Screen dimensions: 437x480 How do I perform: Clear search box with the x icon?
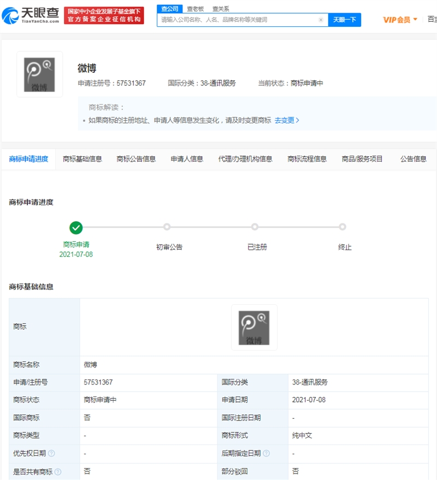(x=321, y=20)
